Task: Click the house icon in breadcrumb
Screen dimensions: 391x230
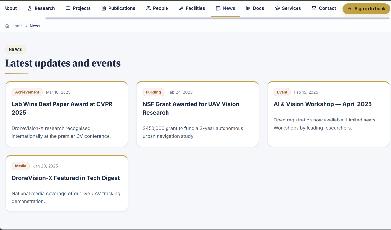Action: pos(7,26)
